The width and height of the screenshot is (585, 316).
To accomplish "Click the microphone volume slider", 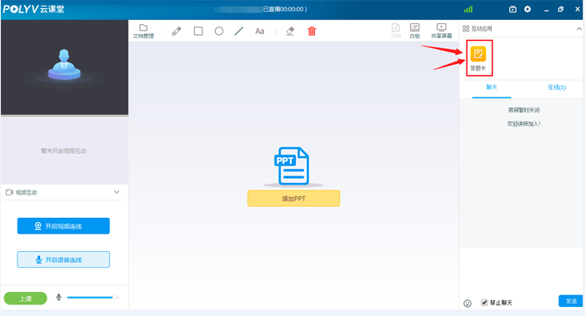I will 92,298.
